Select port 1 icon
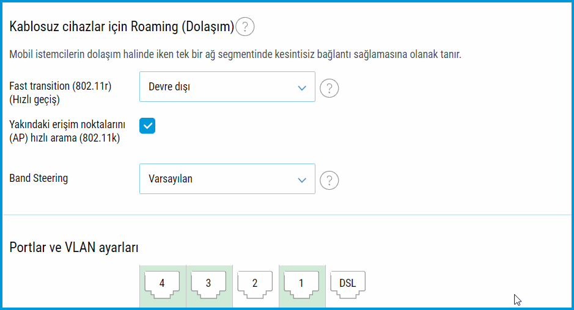 (x=301, y=283)
